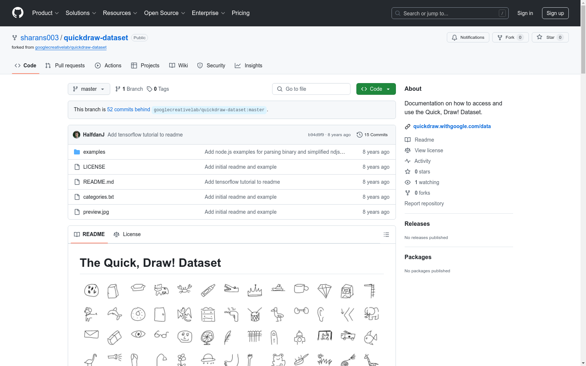Screen dimensions: 586x366
Task: Open the Pricing page
Action: point(241,13)
